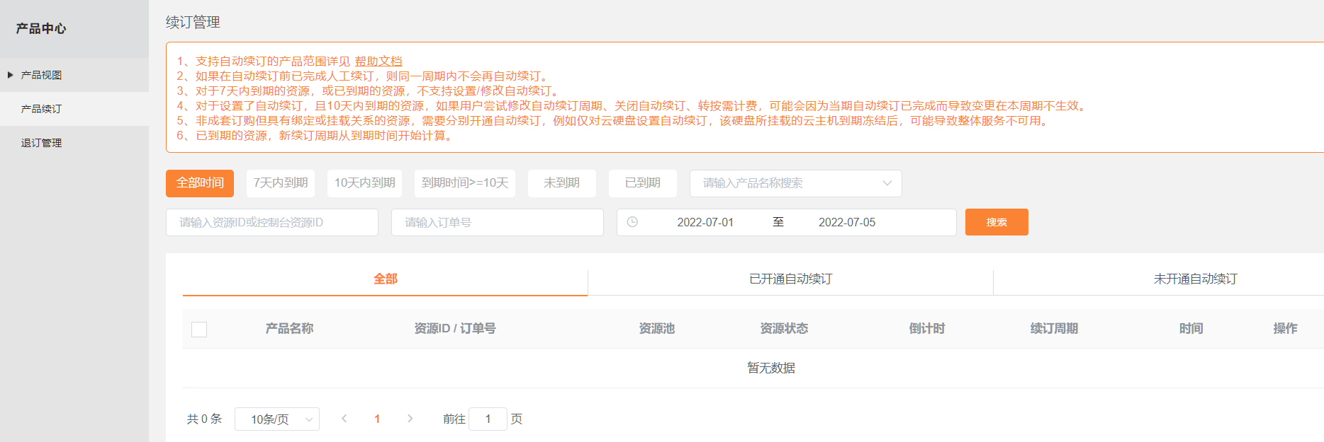
Task: Select the 已到期 filter
Action: 642,183
